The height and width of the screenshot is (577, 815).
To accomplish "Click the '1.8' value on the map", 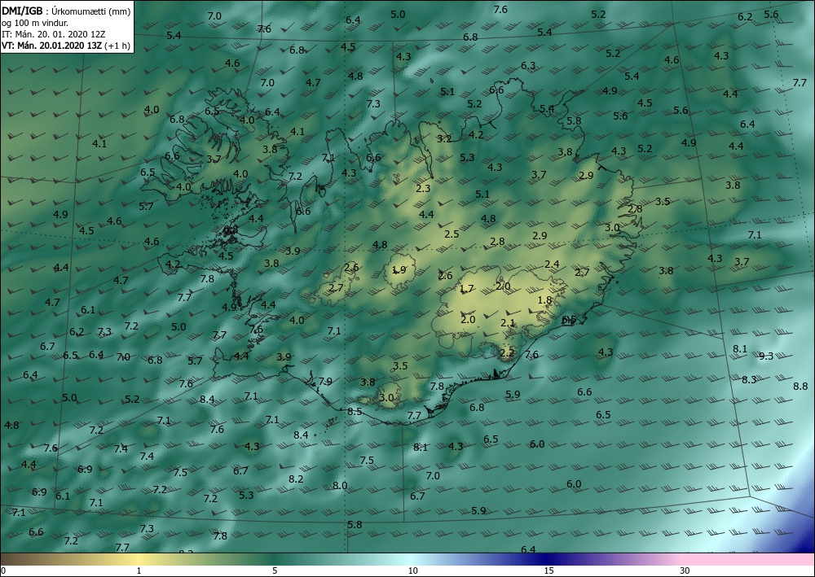I will pyautogui.click(x=544, y=300).
